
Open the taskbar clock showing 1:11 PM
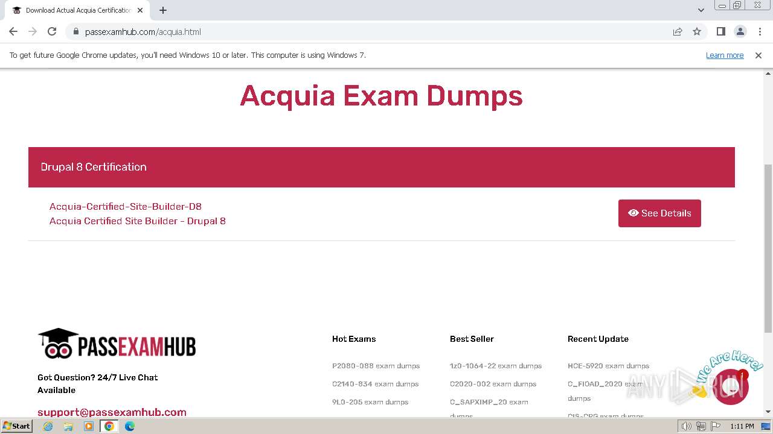742,426
